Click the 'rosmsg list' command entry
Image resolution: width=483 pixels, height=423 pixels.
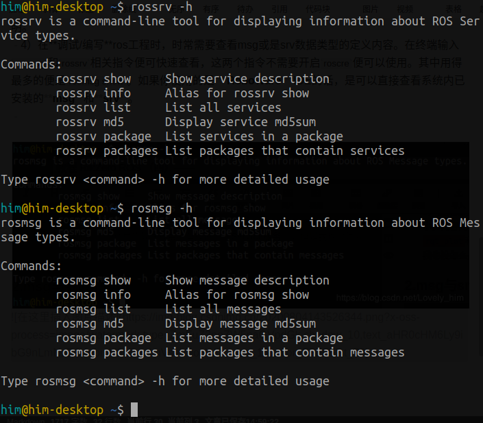[x=93, y=309]
